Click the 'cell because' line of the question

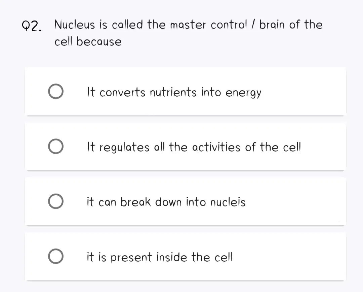[x=88, y=41]
